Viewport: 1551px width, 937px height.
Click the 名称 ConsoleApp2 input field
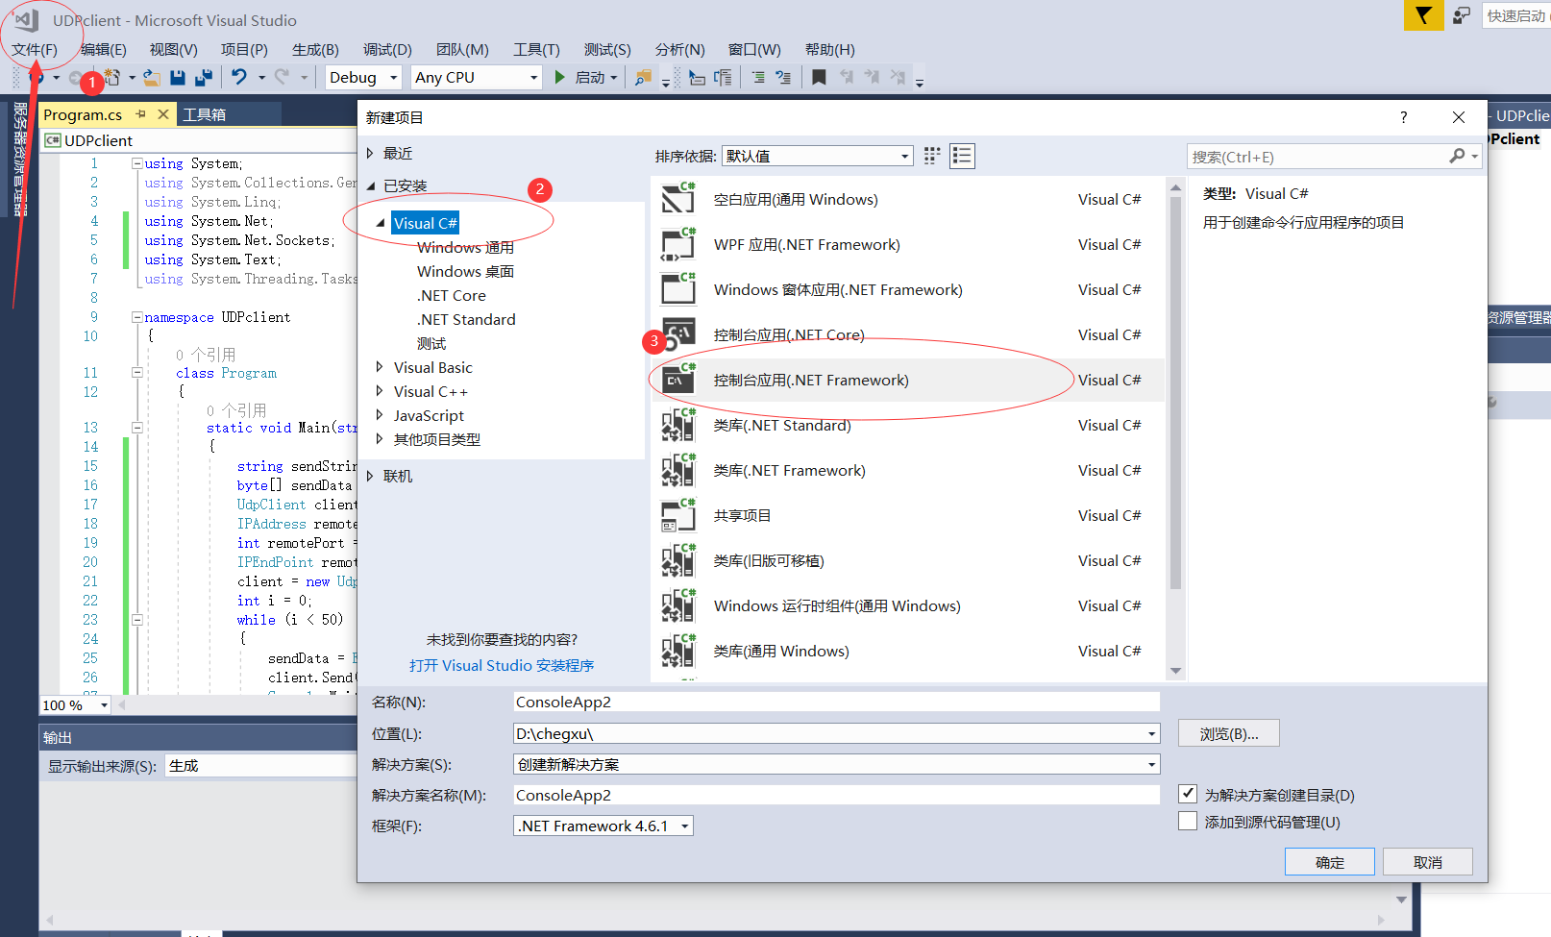click(x=836, y=702)
